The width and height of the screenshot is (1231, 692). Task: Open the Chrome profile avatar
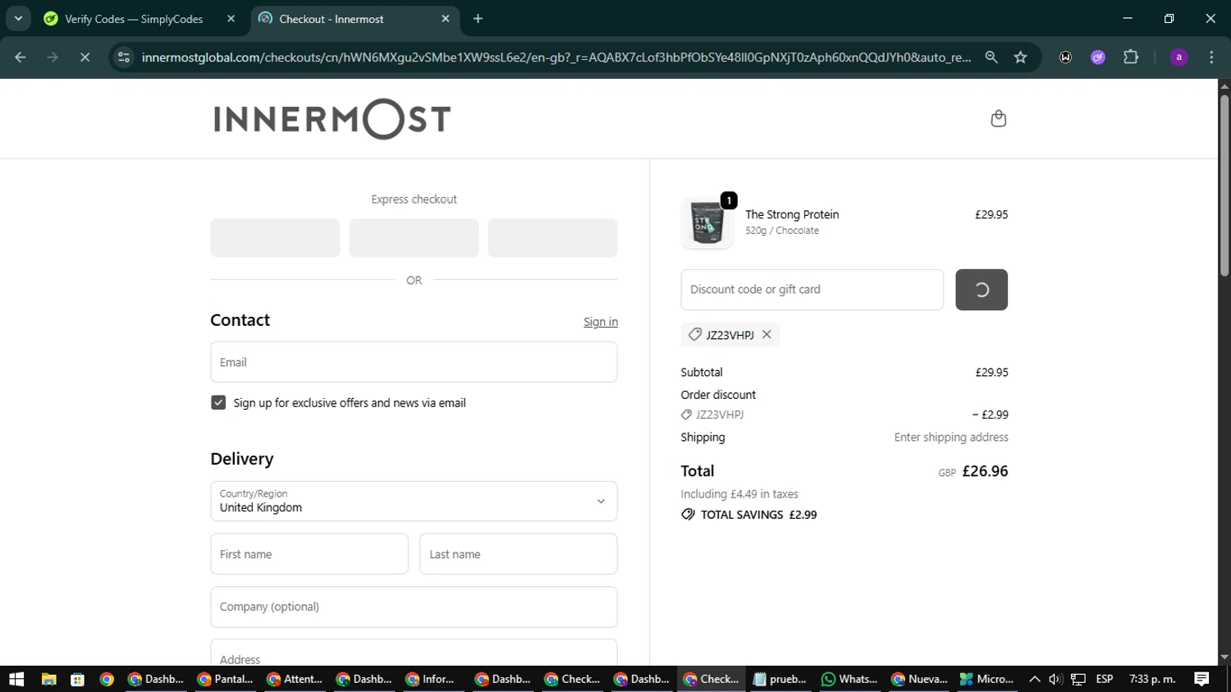[1179, 57]
